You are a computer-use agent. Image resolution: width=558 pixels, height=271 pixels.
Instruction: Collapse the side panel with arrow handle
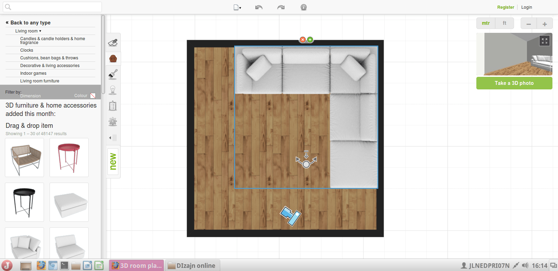113,138
